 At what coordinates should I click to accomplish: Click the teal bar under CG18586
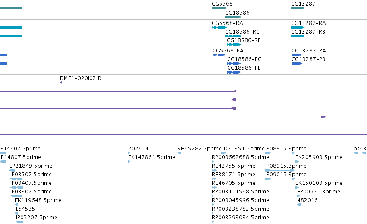[233, 17]
